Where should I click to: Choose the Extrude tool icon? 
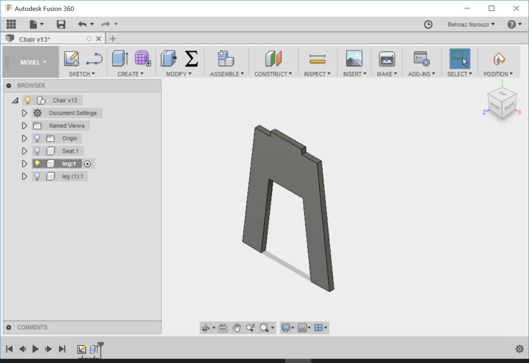pos(120,59)
